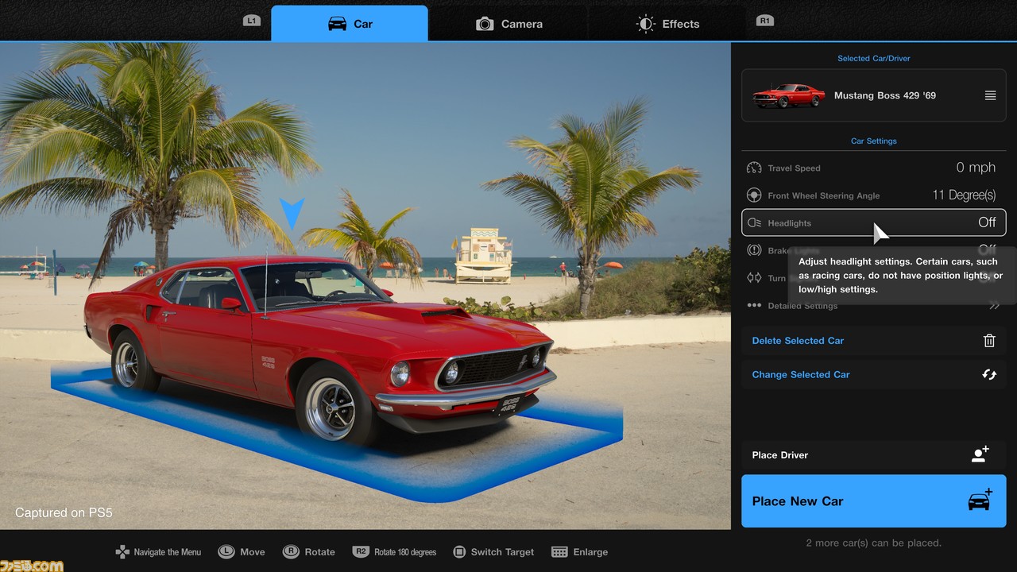The height and width of the screenshot is (572, 1017).
Task: Click the D-pad Navigate the Menu hint
Action: tap(159, 551)
